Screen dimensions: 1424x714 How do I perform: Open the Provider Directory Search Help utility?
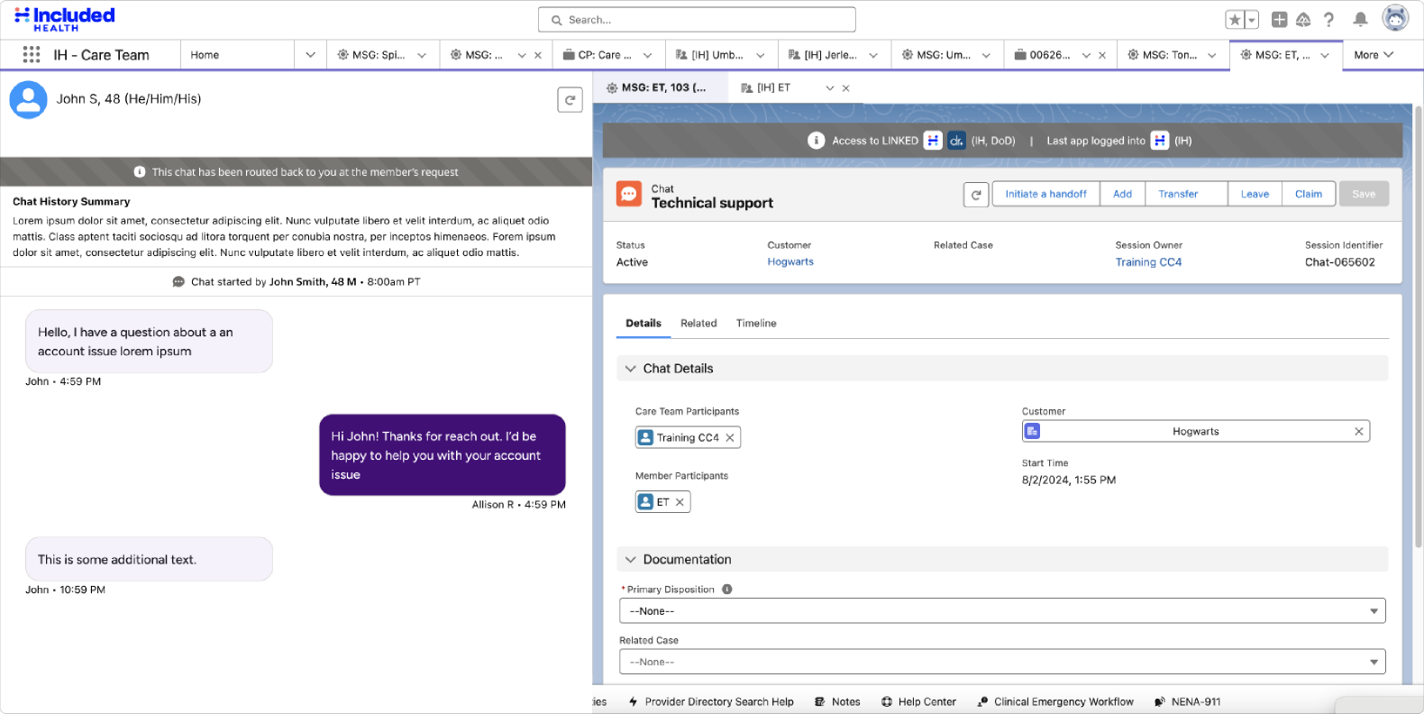pos(711,701)
